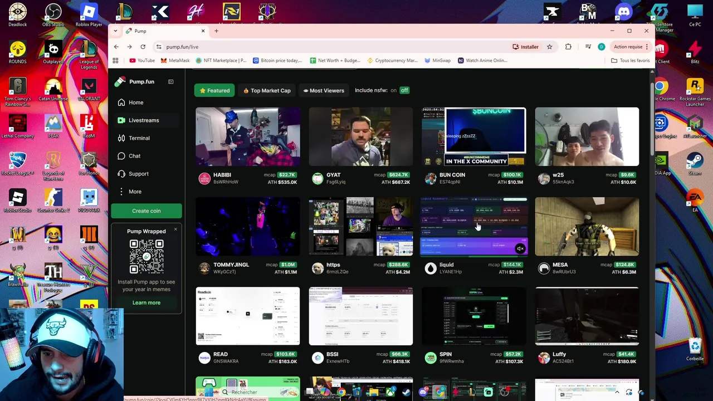The width and height of the screenshot is (713, 401).
Task: Select Livestreams in the sidebar
Action: coord(143,120)
